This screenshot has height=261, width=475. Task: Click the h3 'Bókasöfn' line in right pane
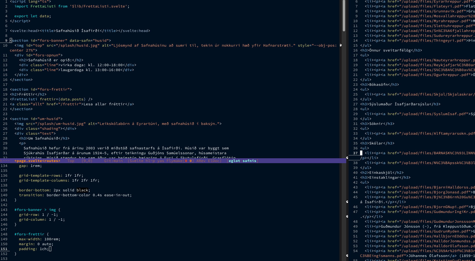[x=380, y=85]
